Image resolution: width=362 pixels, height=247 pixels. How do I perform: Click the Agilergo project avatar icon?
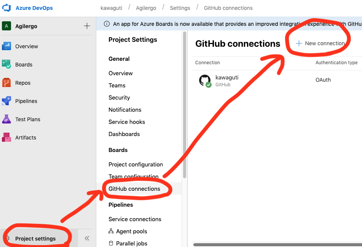click(6, 26)
